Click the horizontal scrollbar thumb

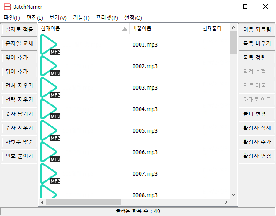coord(83,202)
